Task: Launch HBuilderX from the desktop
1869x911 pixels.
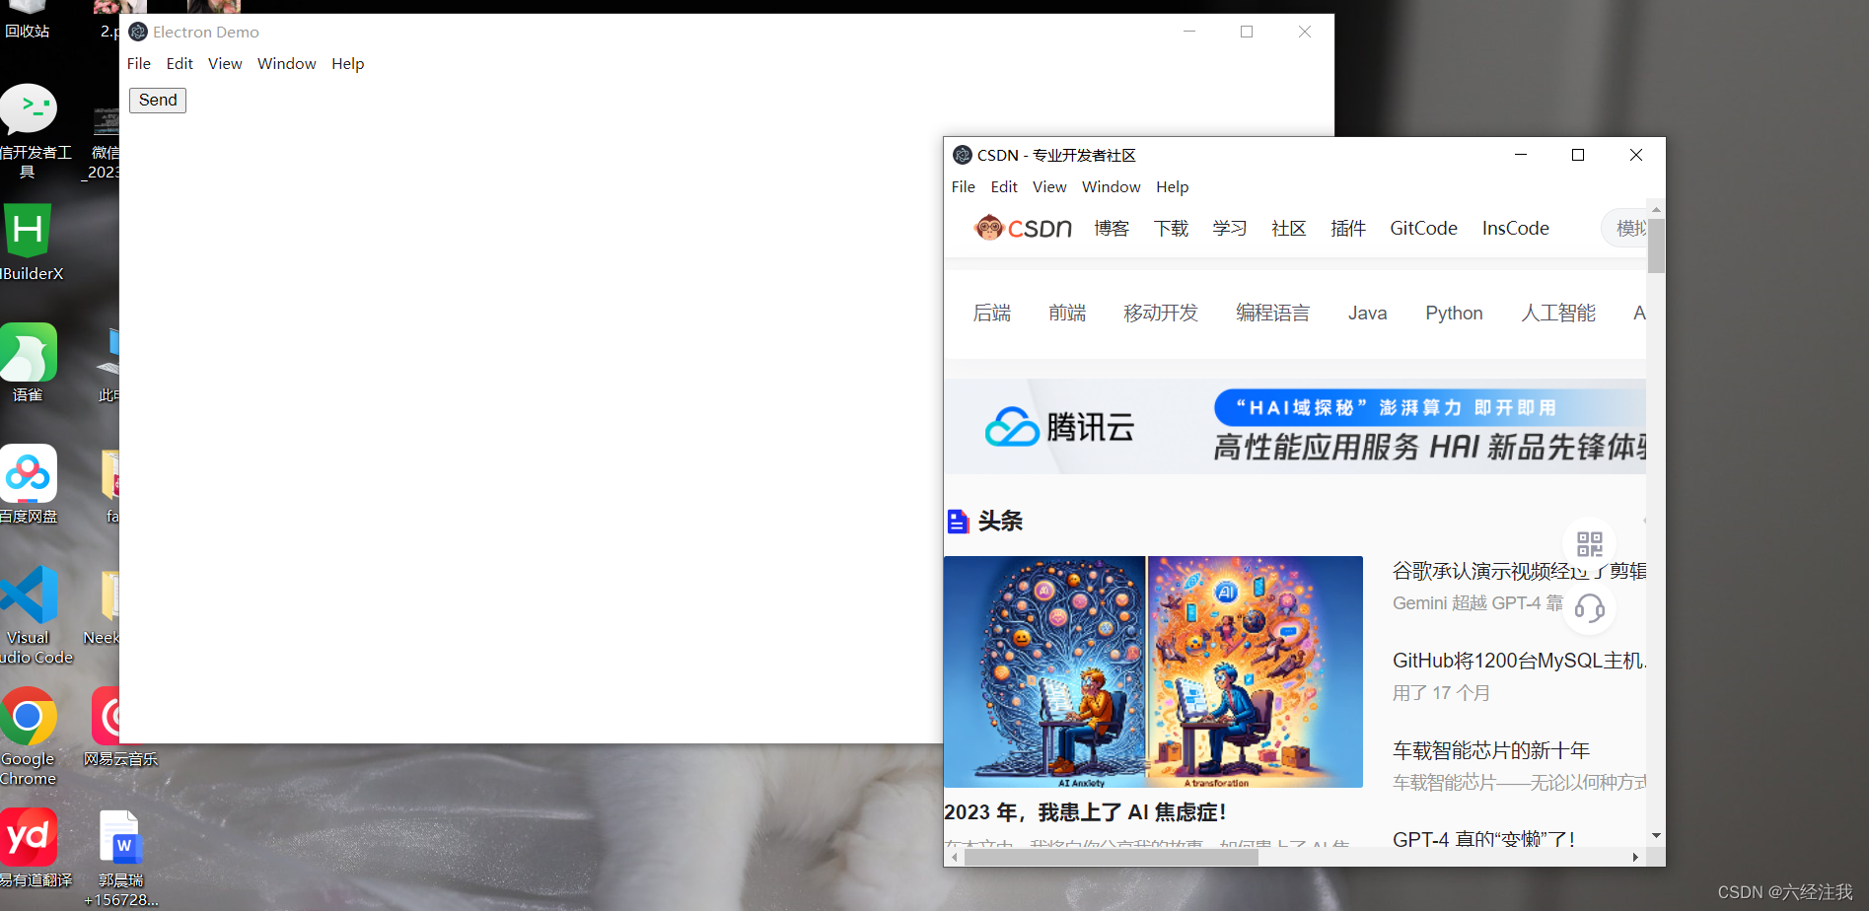Action: [29, 229]
